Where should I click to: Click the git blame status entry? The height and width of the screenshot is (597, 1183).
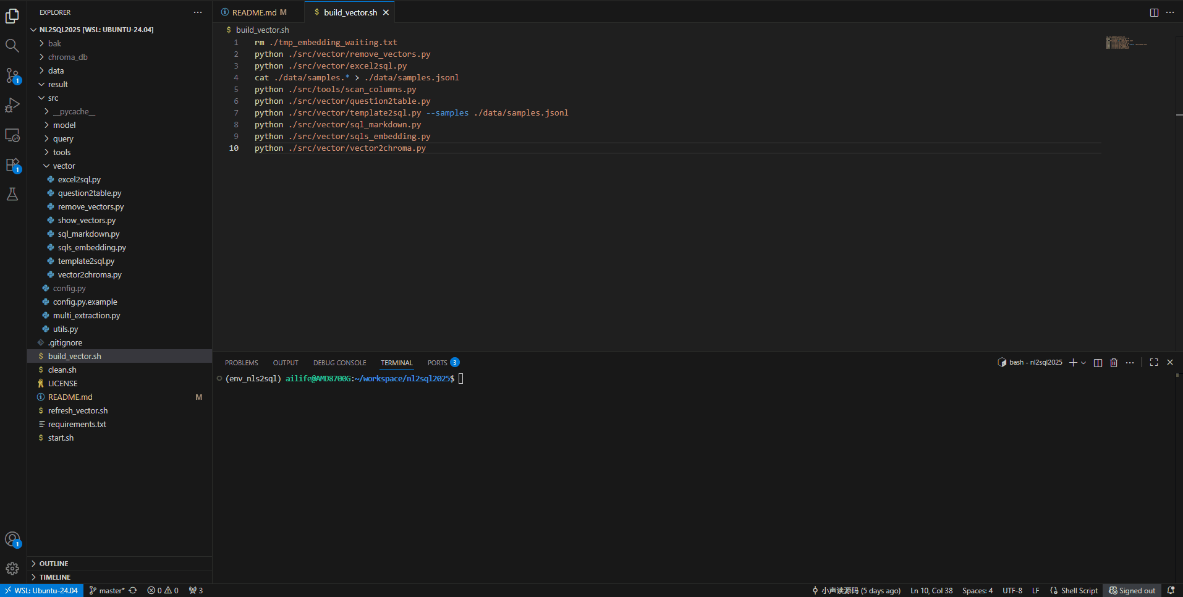tap(856, 590)
